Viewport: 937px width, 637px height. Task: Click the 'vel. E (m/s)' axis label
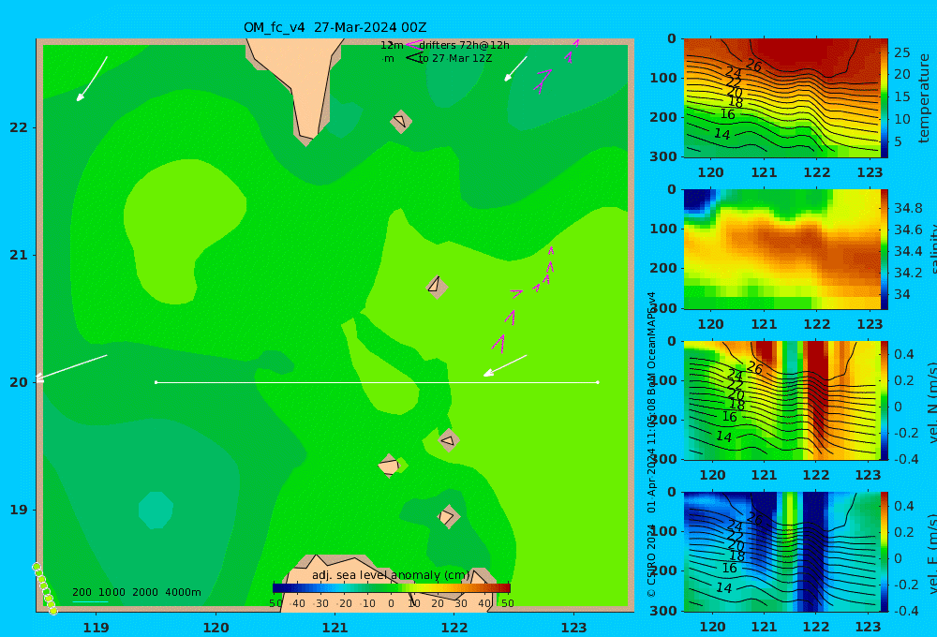point(931,554)
